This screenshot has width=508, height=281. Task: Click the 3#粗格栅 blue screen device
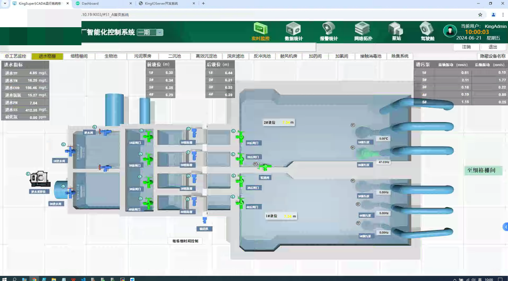(x=194, y=179)
